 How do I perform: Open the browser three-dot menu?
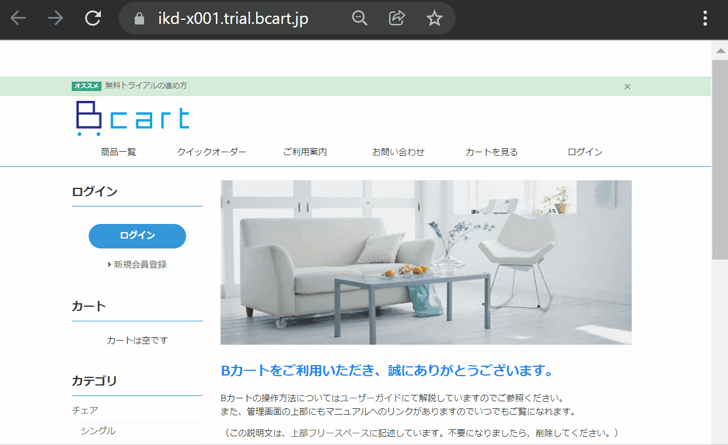point(705,19)
